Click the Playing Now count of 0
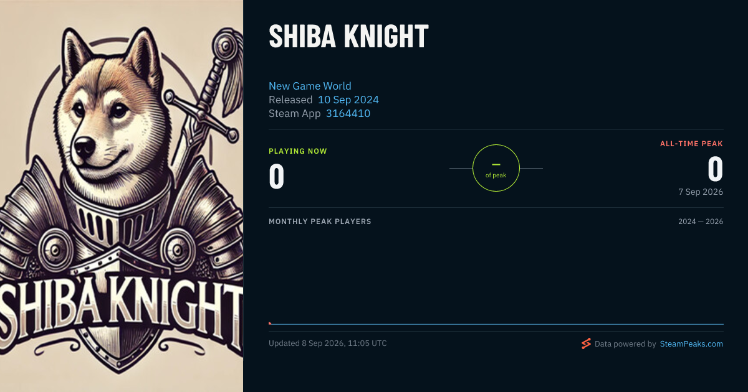The image size is (748, 392). pyautogui.click(x=277, y=176)
